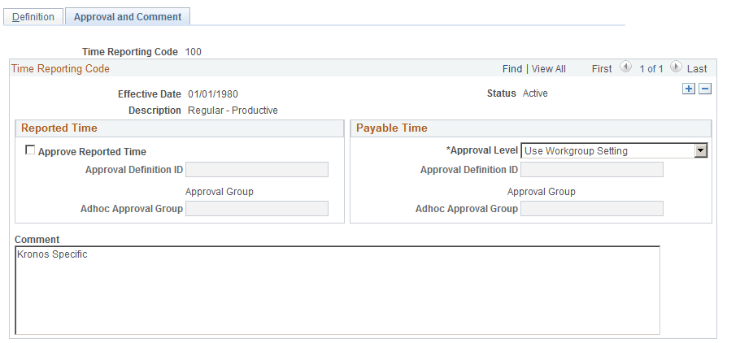The width and height of the screenshot is (740, 343).
Task: Click the First navigation link
Action: (602, 69)
